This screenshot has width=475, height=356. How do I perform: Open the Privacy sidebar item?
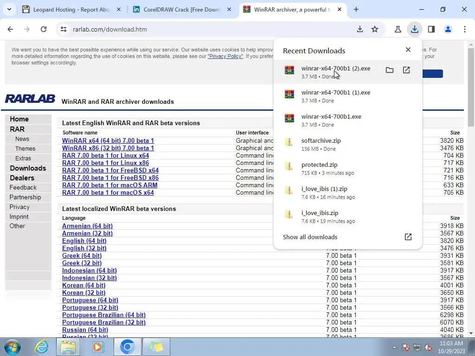point(19,207)
